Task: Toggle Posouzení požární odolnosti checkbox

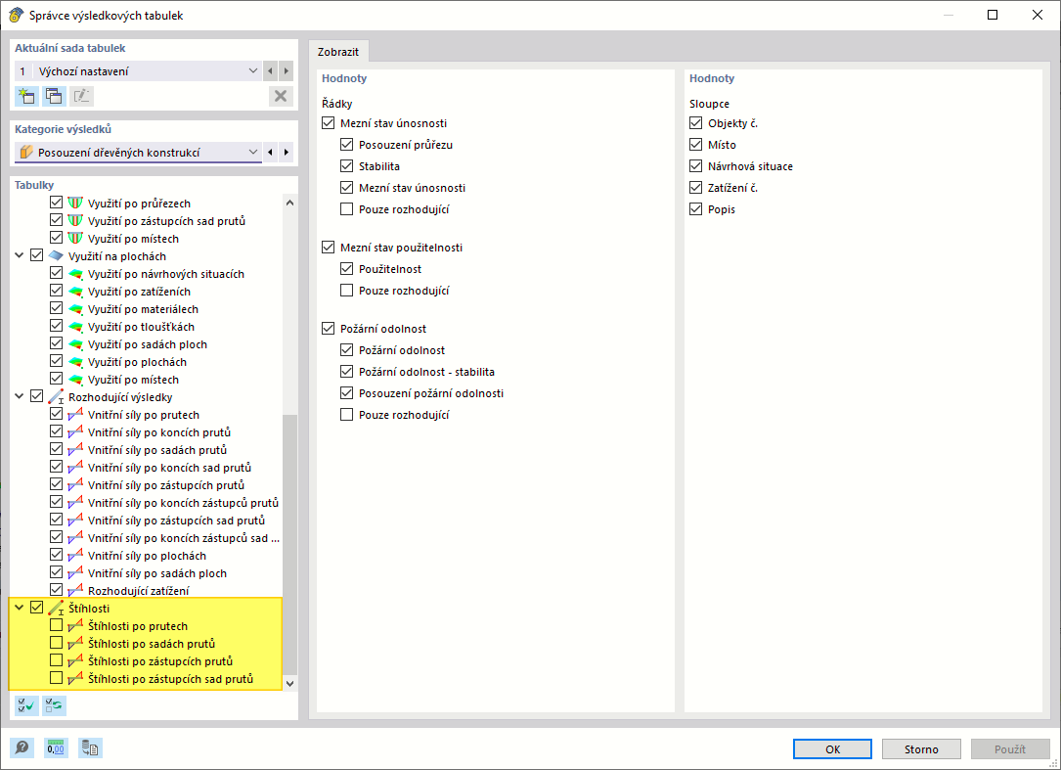Action: (346, 392)
